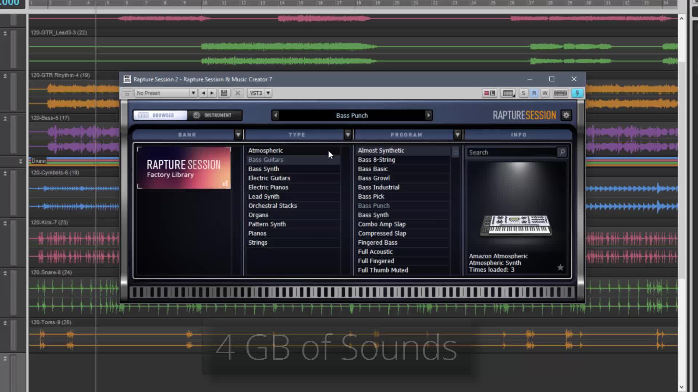Toggle the automation Read R button
698x392 pixels.
coord(534,93)
